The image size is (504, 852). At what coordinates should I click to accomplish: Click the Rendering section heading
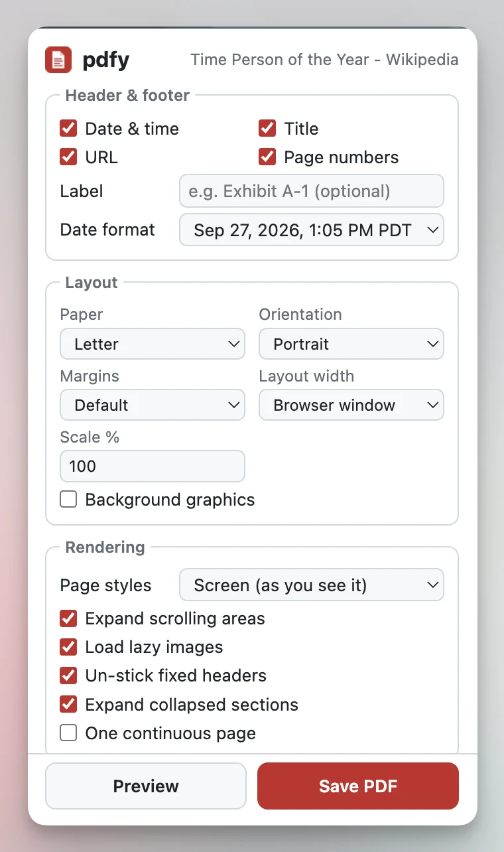tap(105, 547)
